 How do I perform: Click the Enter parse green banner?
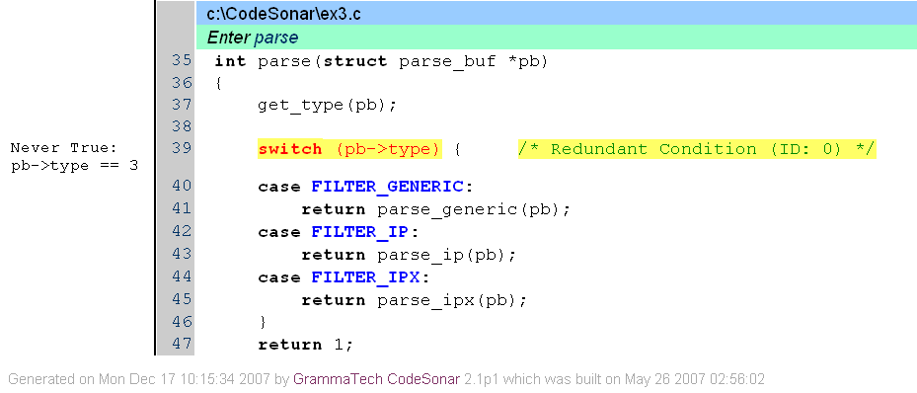(x=556, y=38)
